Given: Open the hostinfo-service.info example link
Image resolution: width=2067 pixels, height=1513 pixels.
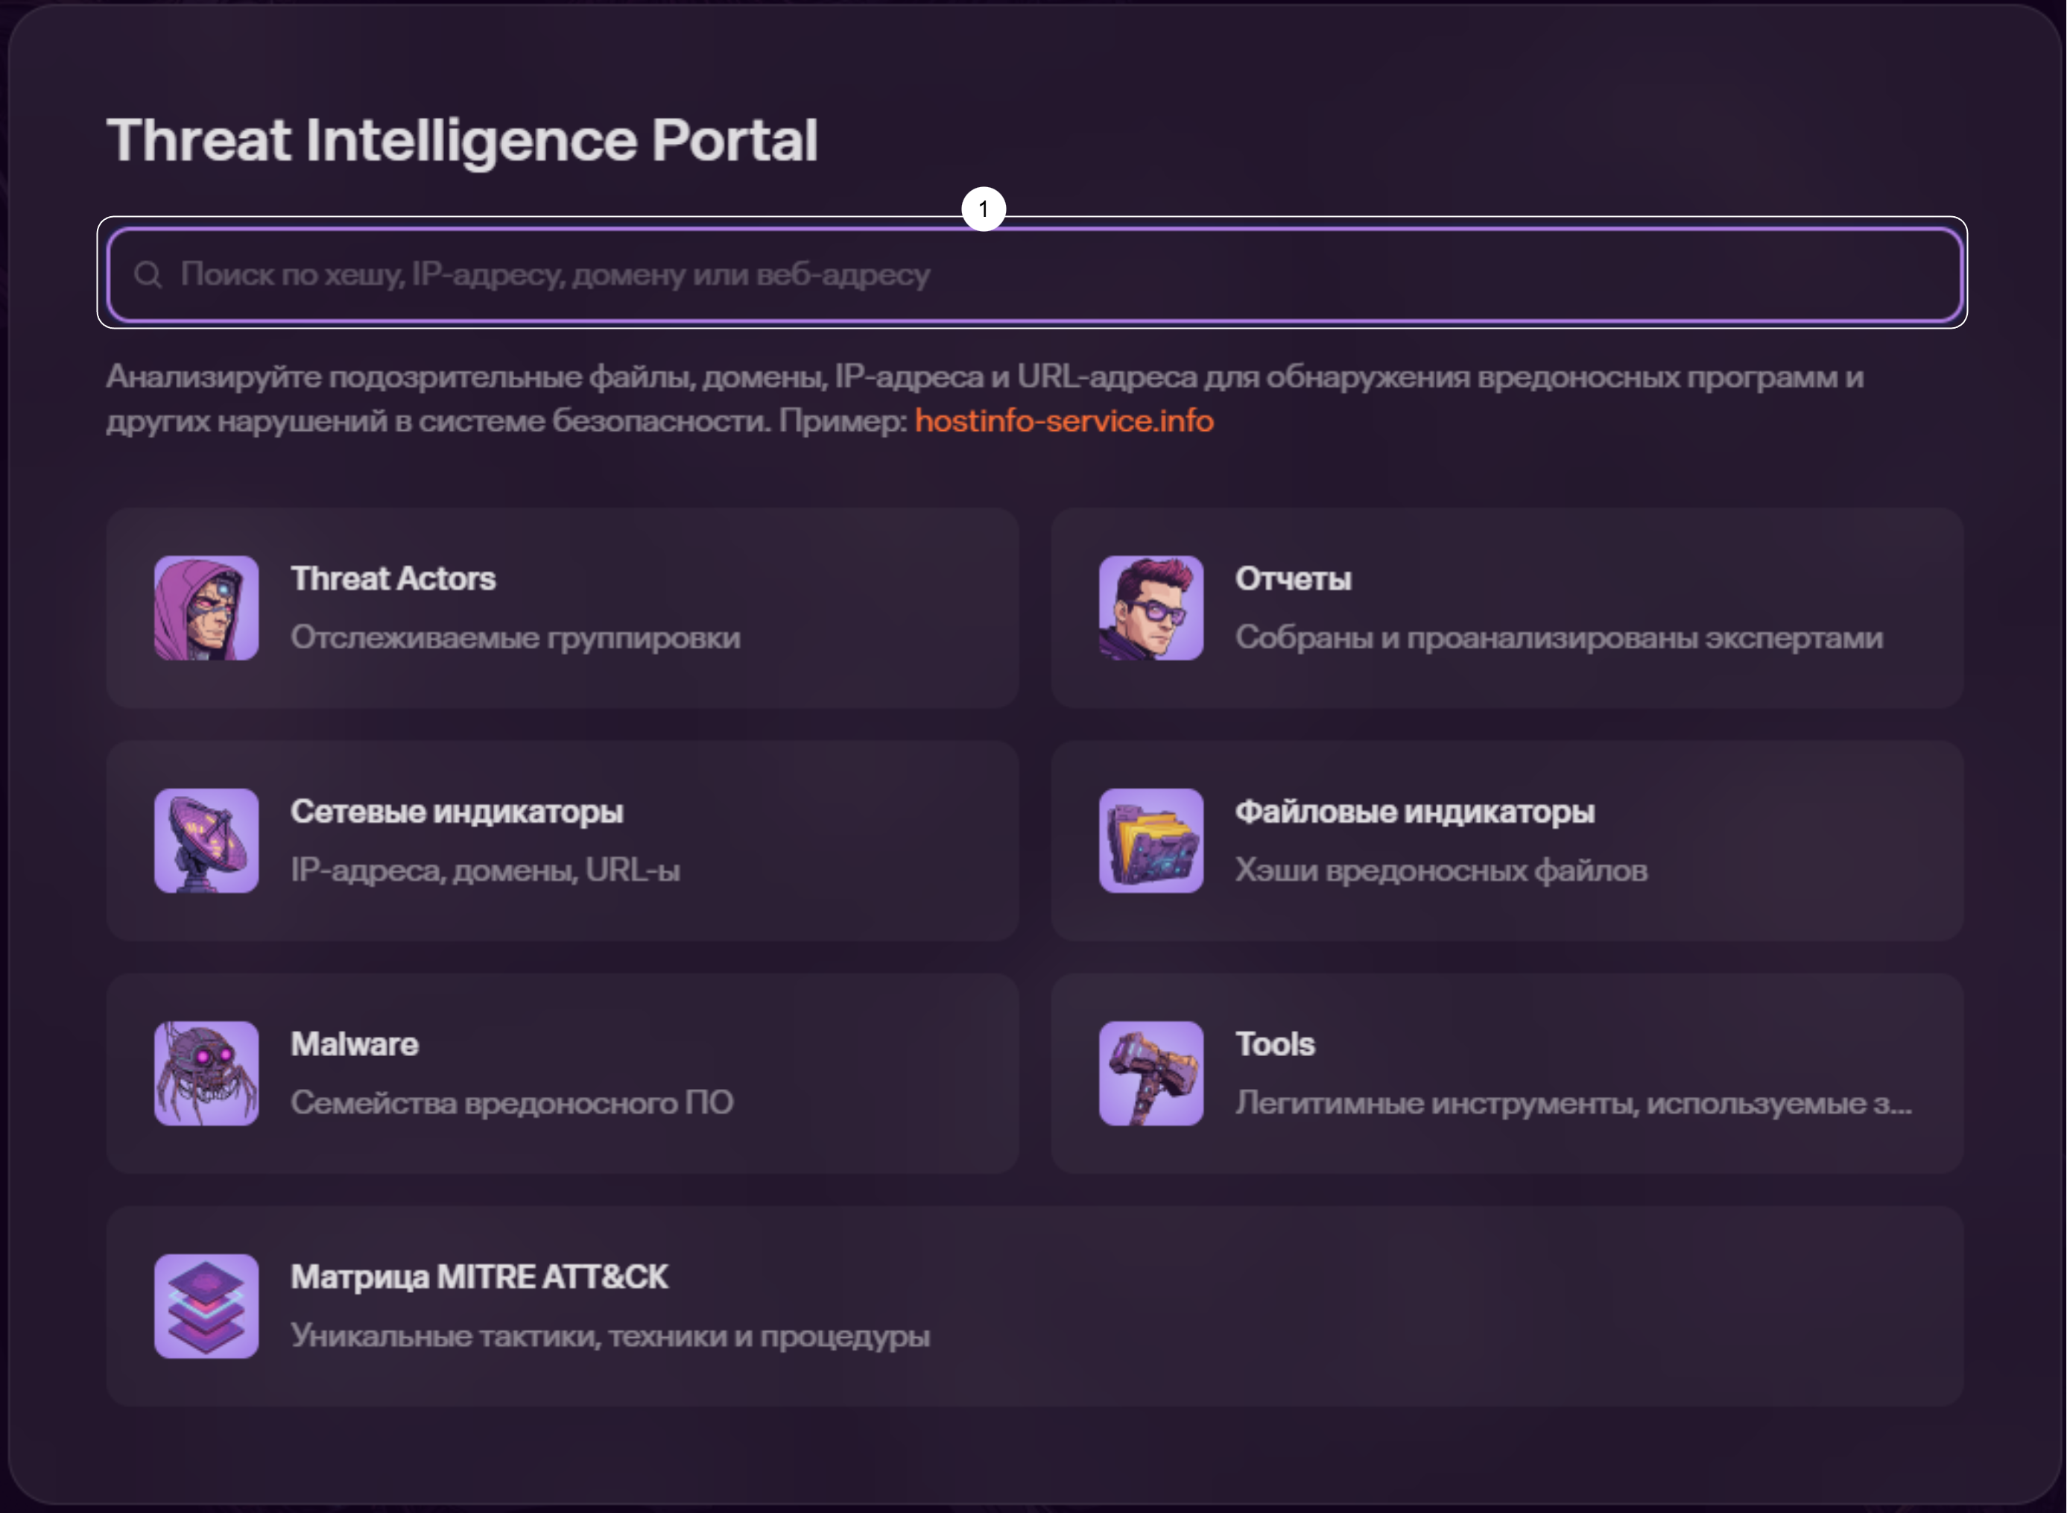Looking at the screenshot, I should tap(1064, 420).
